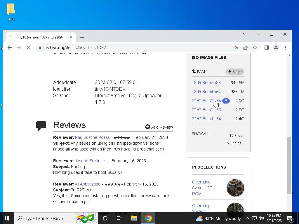Open the Chrome profile avatar
Image resolution: width=299 pixels, height=224 pixels.
(x=276, y=48)
